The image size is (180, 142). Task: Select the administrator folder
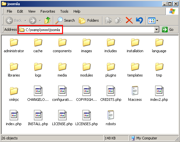14,46
